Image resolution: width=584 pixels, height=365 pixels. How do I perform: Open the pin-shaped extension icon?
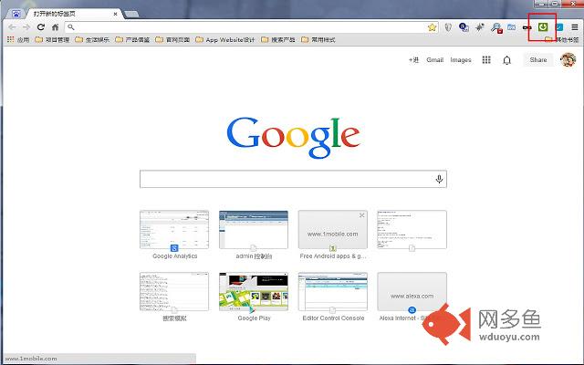(480, 27)
